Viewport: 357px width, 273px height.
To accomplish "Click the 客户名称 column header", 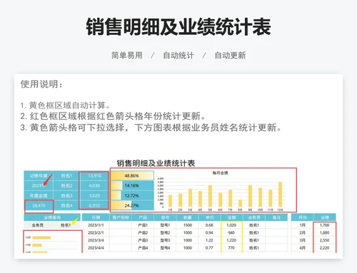I will pos(121,217).
